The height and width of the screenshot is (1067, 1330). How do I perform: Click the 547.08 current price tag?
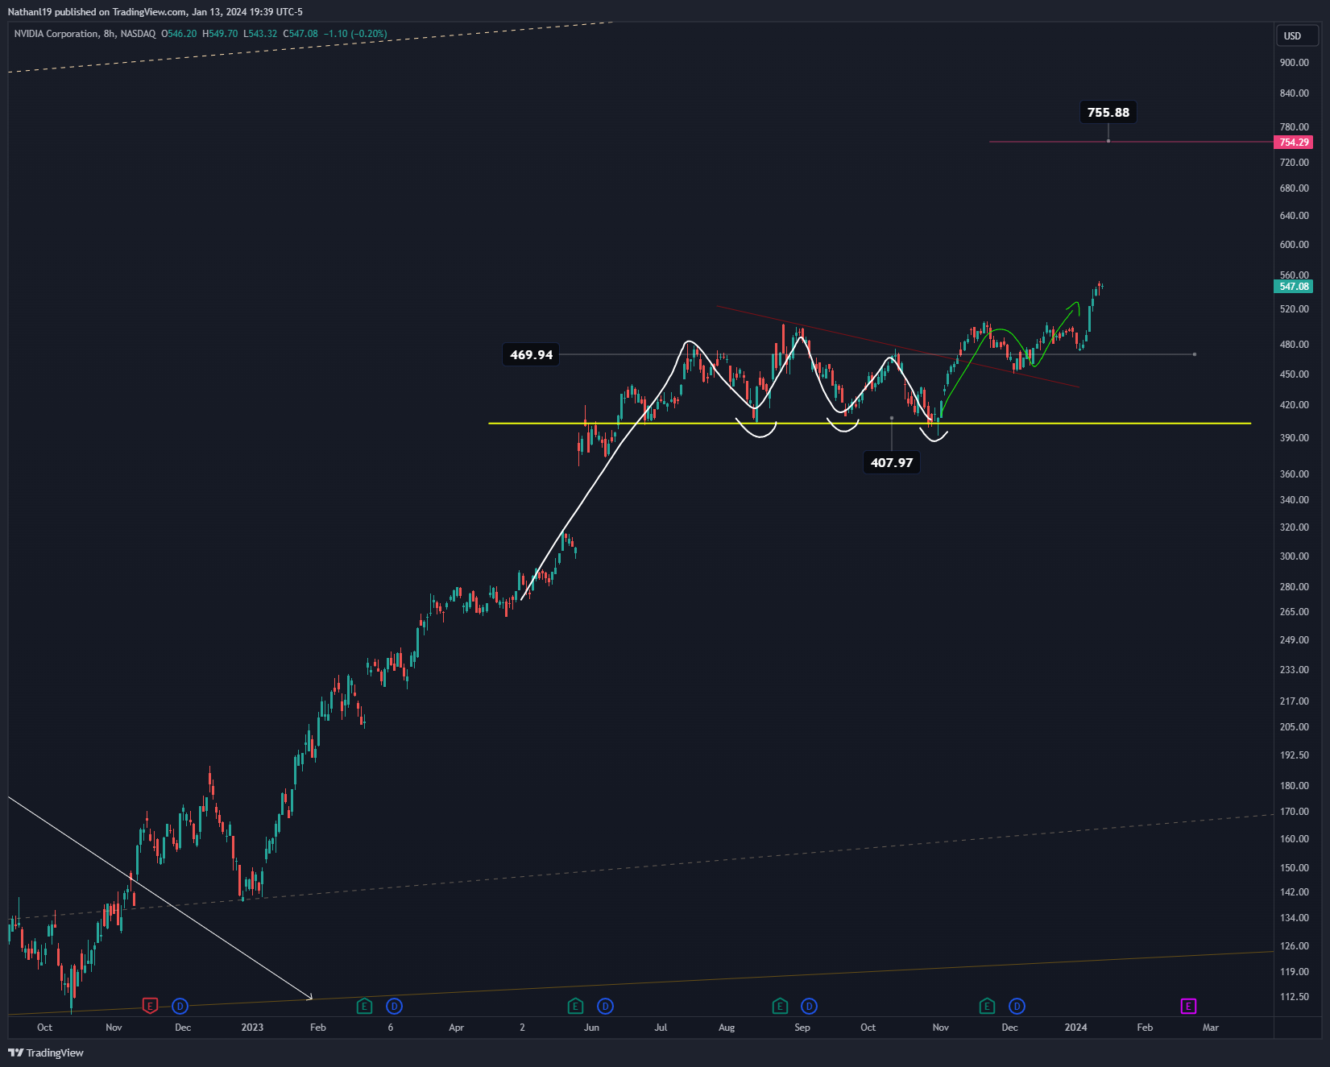point(1293,287)
